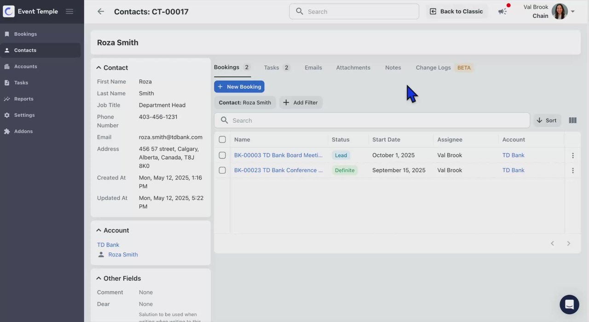Click Val Brook's profile avatar
Image resolution: width=589 pixels, height=322 pixels.
tap(560, 11)
